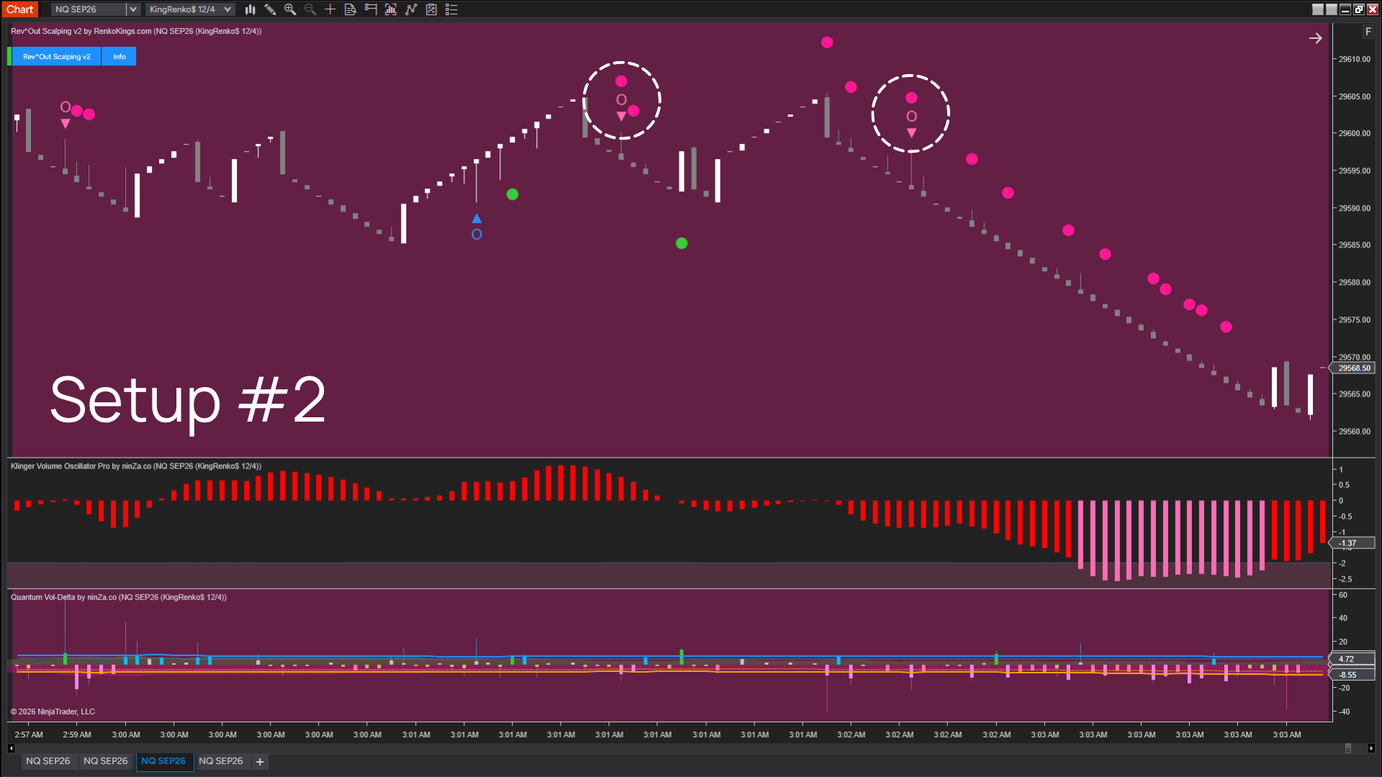Click the blue Info button
Viewport: 1382px width, 777px height.
pos(119,57)
